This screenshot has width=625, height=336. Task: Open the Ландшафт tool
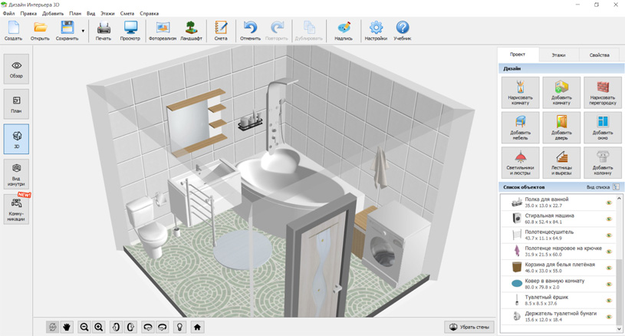coord(191,30)
